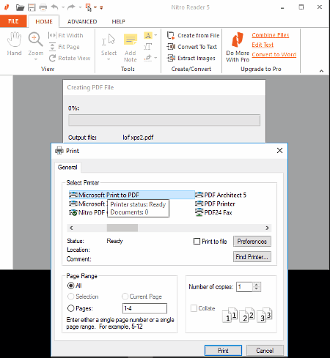Pick the Type Text tool icon
The height and width of the screenshot is (358, 330).
(x=148, y=47)
